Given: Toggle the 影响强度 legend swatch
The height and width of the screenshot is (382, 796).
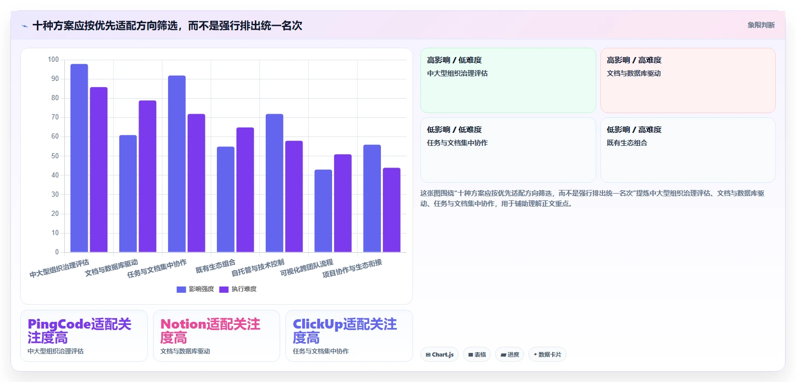Looking at the screenshot, I should (181, 289).
